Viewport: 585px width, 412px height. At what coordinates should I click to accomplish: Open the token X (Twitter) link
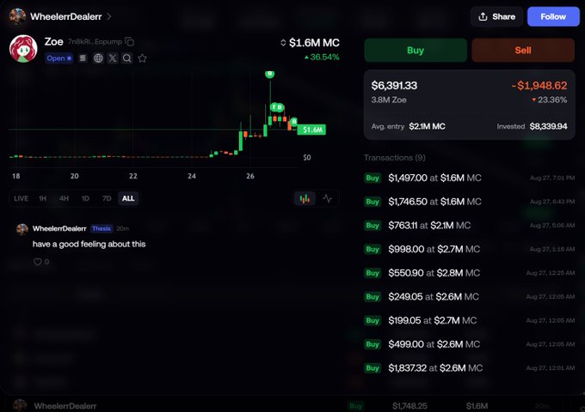click(x=113, y=58)
